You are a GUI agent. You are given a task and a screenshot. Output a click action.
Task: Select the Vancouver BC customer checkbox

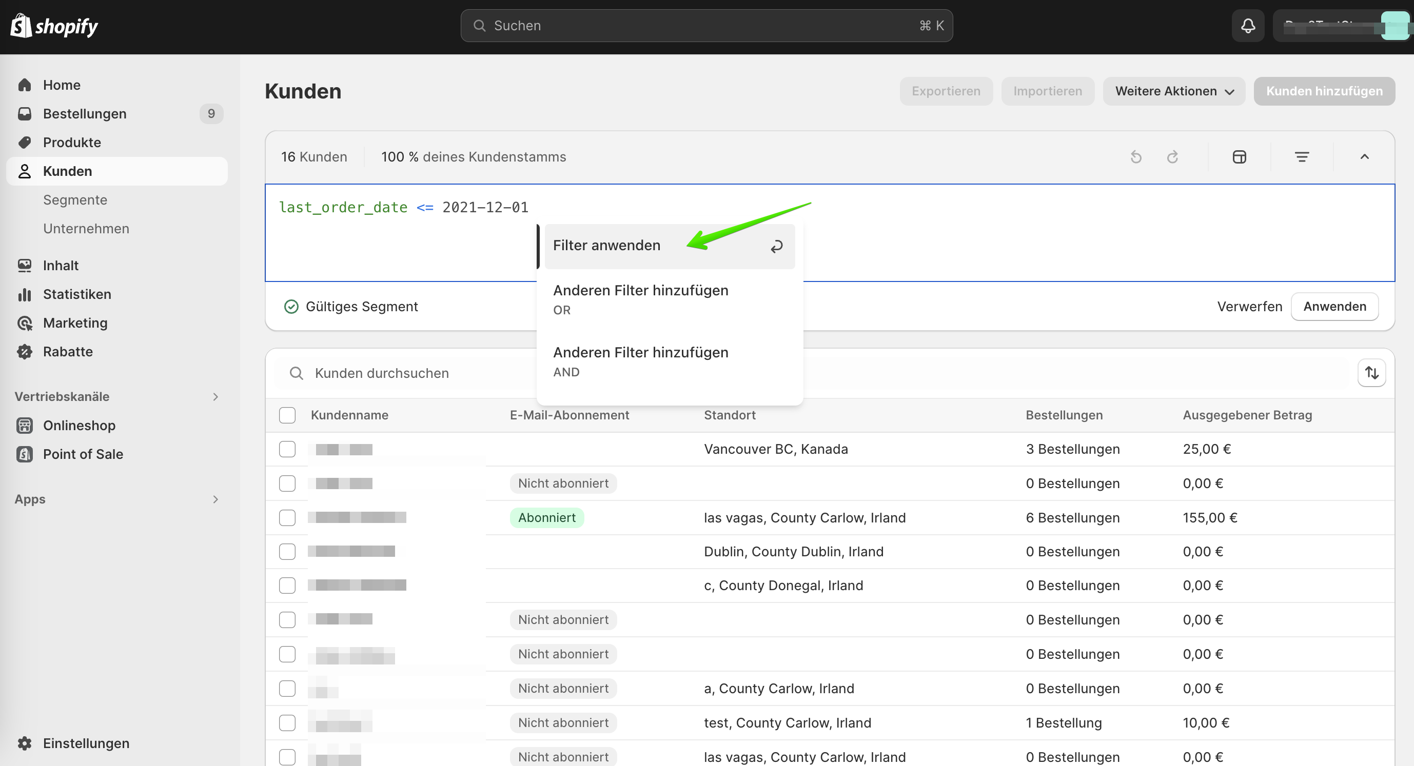287,449
